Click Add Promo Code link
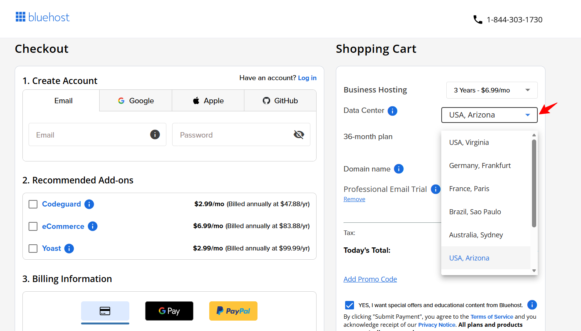 [x=370, y=279]
